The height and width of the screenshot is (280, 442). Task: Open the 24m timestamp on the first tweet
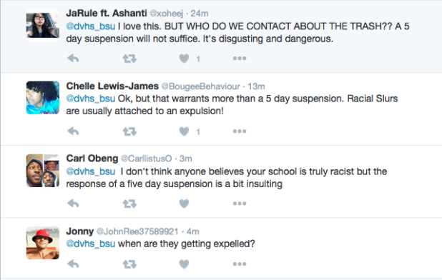coord(200,14)
